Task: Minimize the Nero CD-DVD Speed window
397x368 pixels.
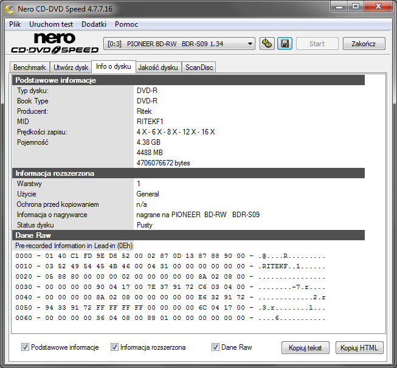Action: 339,6
